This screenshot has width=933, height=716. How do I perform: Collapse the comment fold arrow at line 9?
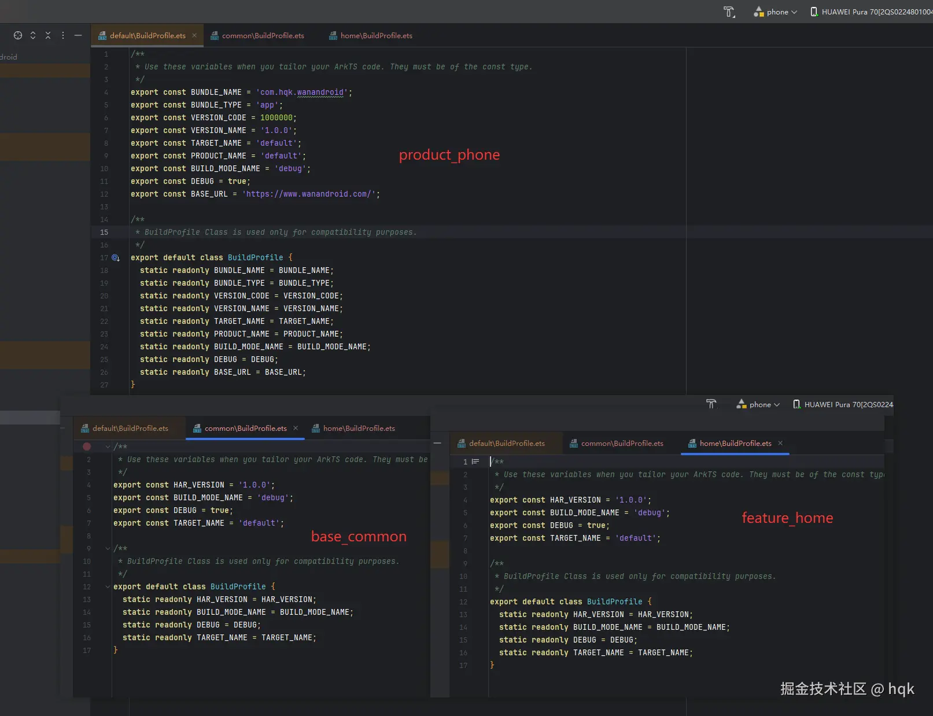click(108, 548)
